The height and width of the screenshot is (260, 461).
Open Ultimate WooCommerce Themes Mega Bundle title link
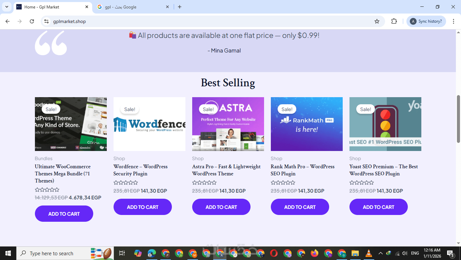pos(63,174)
